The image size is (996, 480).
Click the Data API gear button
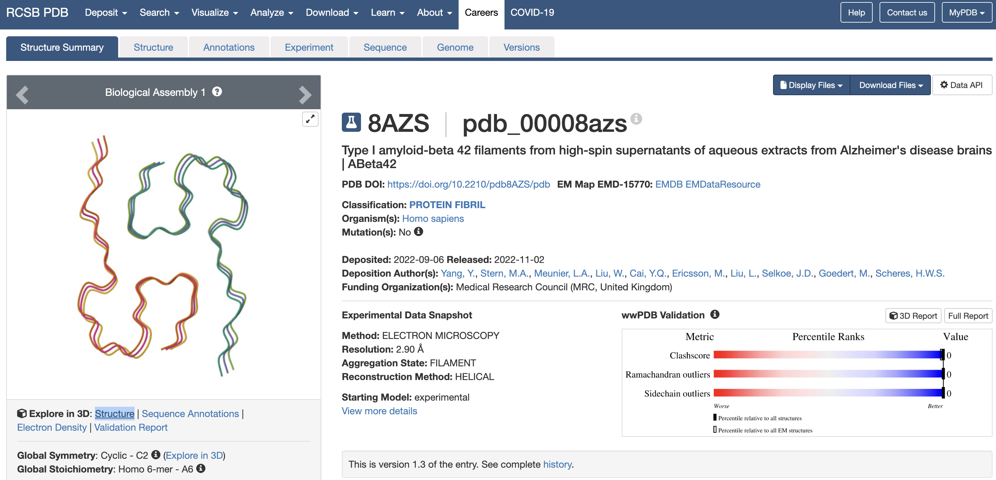962,85
